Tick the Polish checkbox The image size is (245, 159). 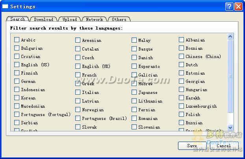tap(181, 114)
